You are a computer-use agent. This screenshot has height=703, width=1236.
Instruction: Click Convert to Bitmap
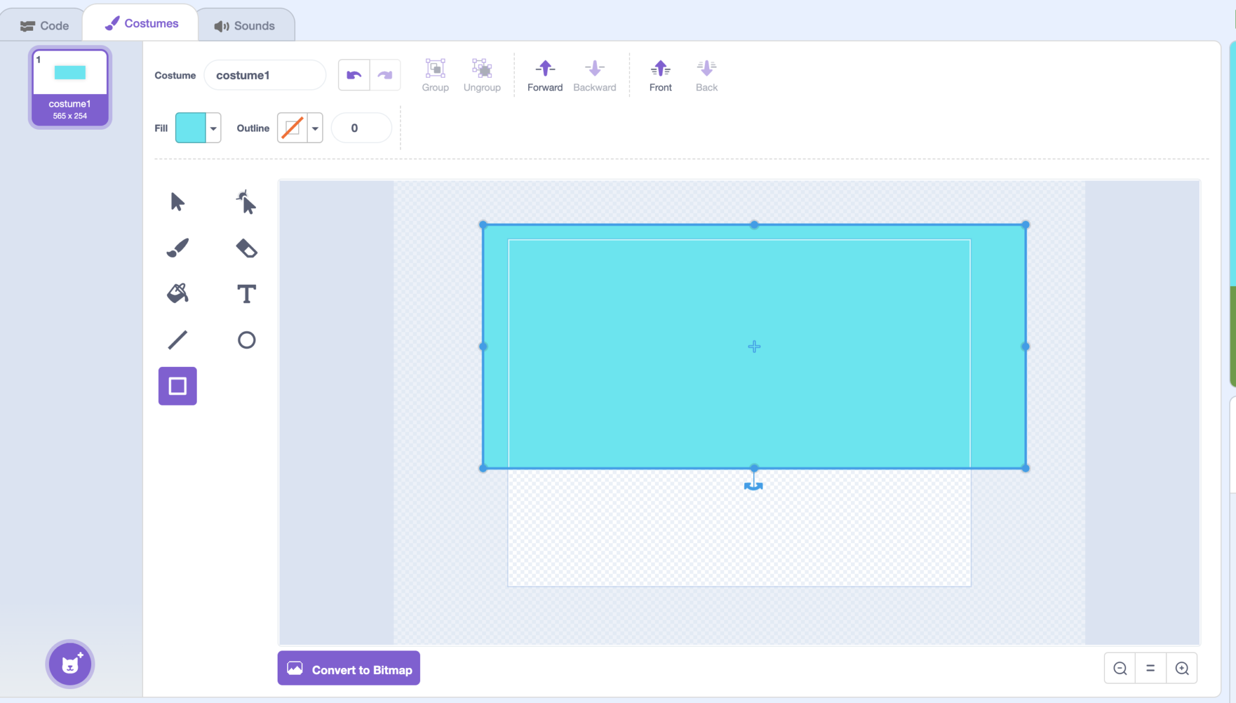click(348, 668)
